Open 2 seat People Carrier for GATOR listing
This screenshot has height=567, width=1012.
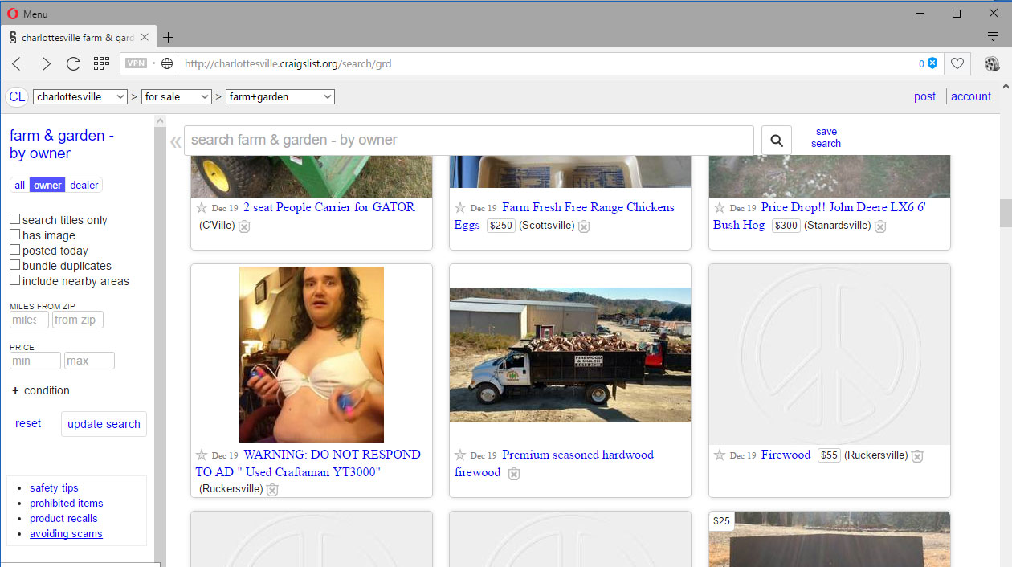click(329, 207)
